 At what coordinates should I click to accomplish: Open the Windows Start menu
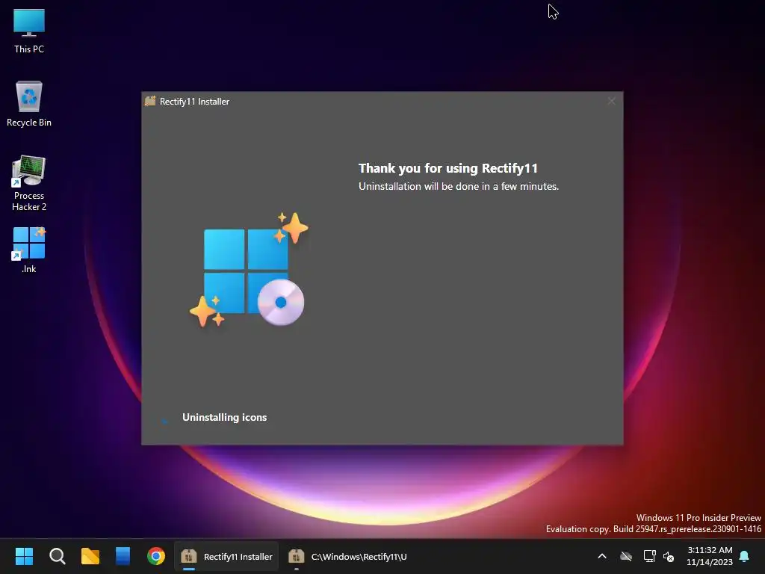24,556
